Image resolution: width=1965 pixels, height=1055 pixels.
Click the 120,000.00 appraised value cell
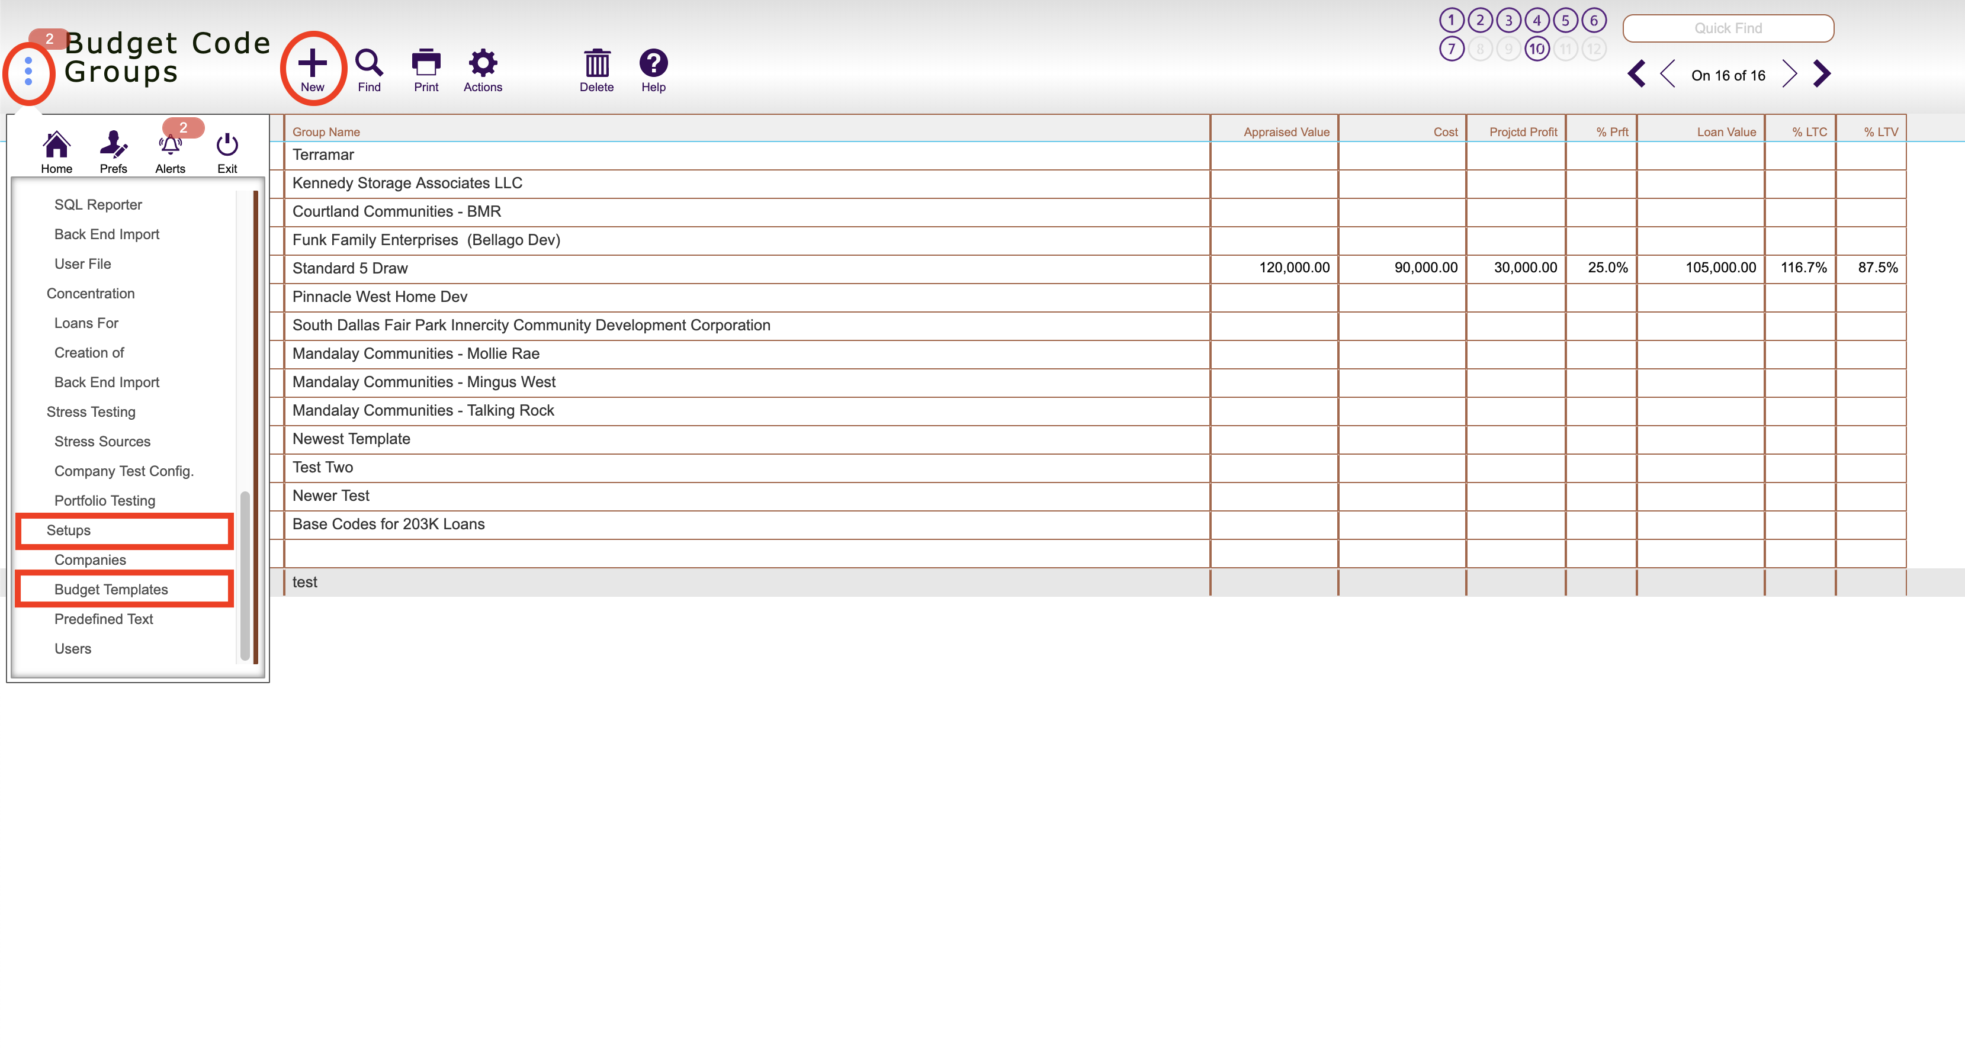click(x=1274, y=269)
